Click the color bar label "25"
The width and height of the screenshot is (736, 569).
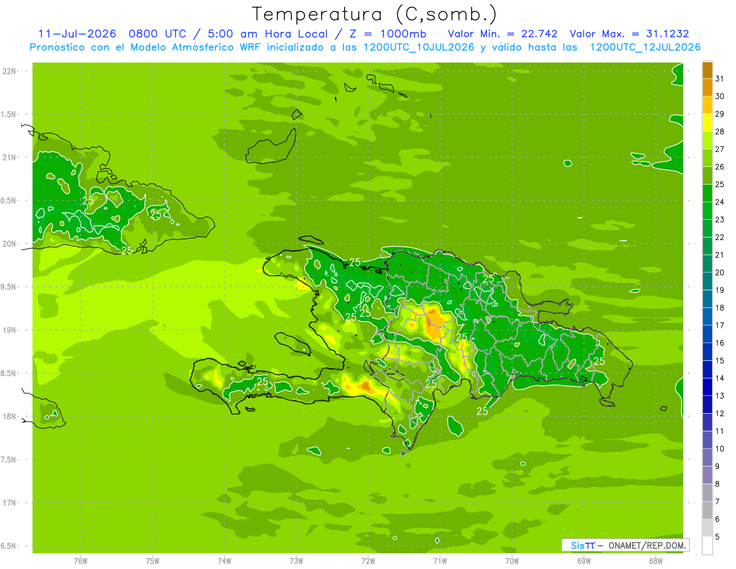(720, 184)
